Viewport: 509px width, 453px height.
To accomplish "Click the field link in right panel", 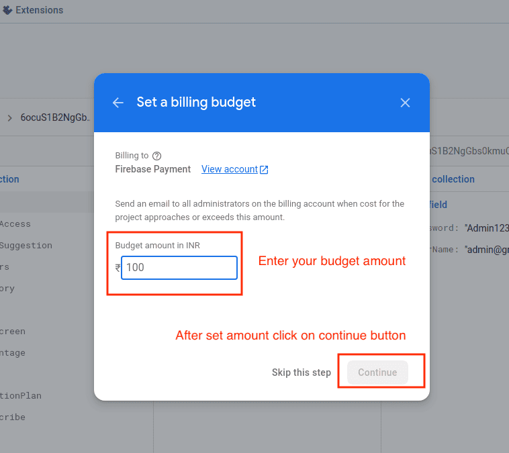I will tap(438, 205).
